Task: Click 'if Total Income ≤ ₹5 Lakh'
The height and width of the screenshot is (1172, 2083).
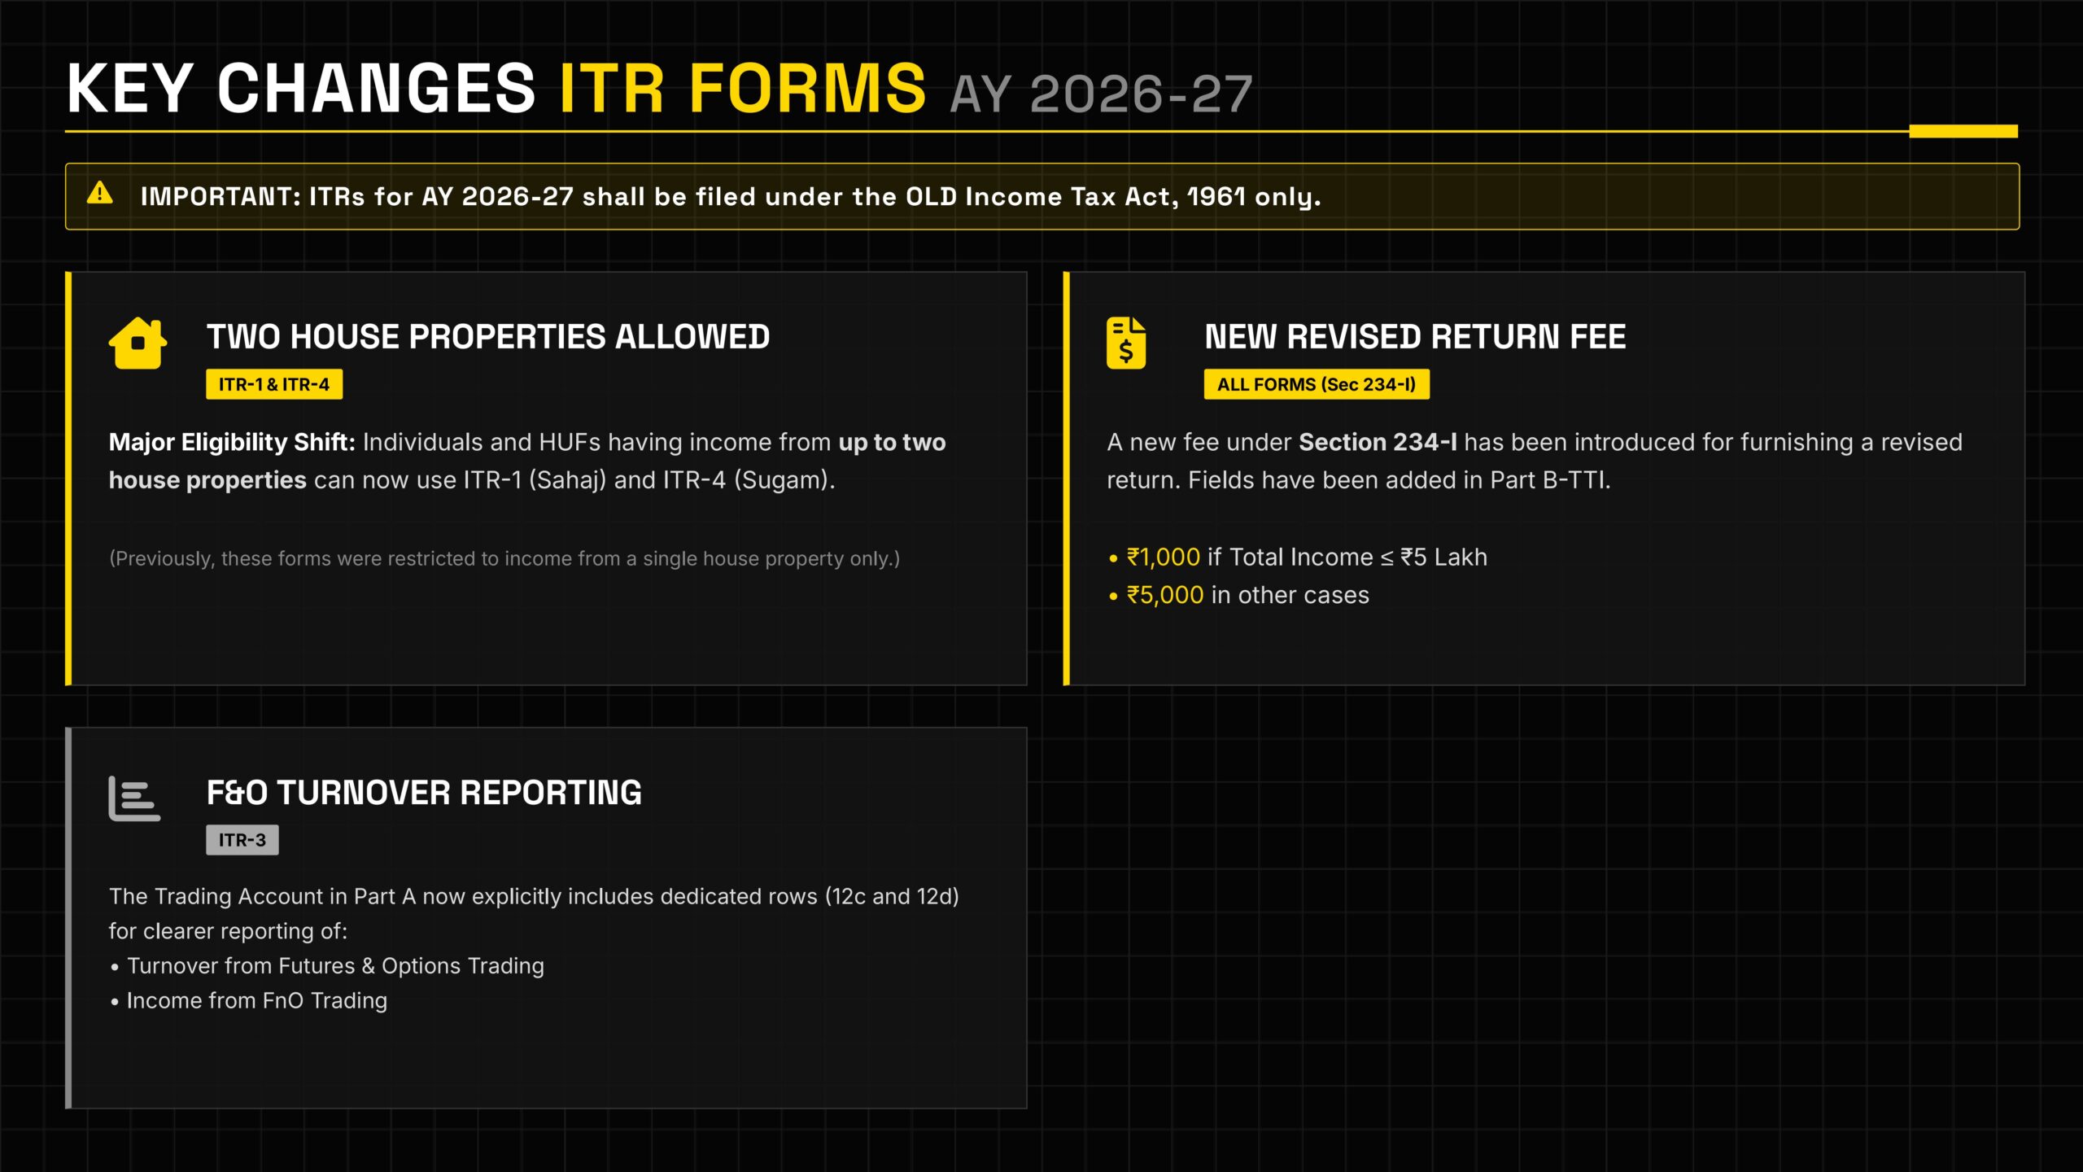Action: point(1347,558)
